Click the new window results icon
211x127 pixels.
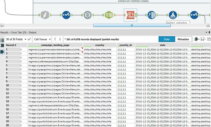click(x=209, y=39)
